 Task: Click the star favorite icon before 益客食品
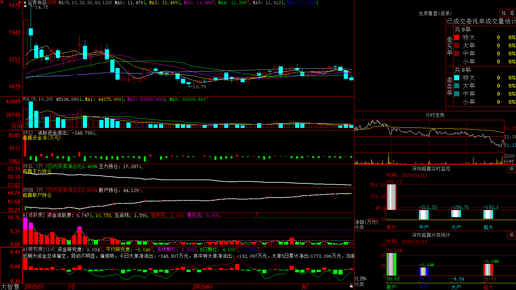pos(25,3)
